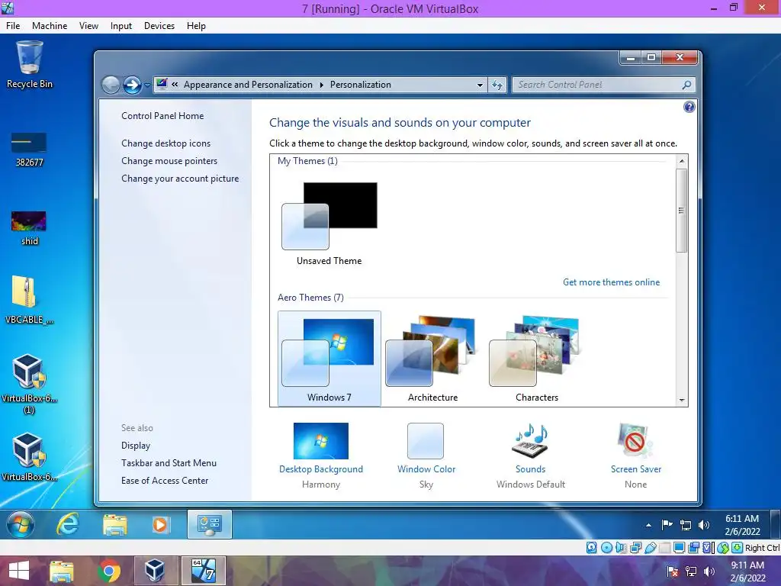Select the Characters theme
781x586 pixels.
click(536, 359)
